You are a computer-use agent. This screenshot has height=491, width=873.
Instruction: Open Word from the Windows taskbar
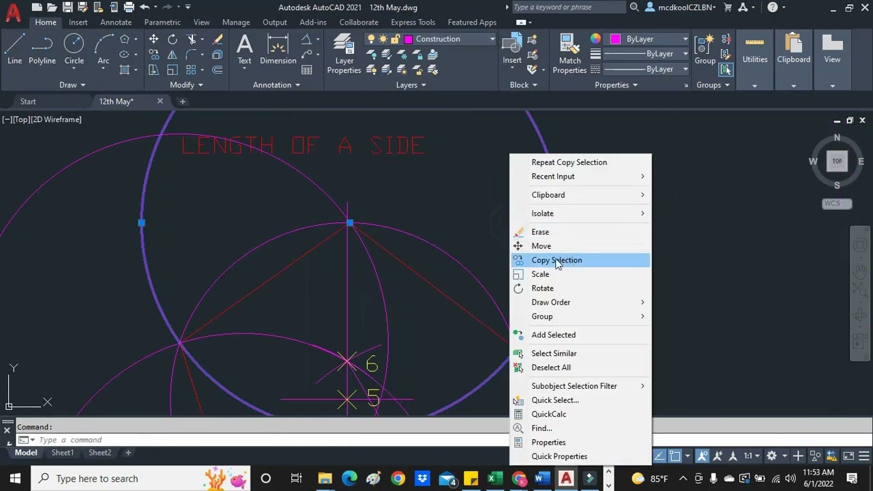542,478
